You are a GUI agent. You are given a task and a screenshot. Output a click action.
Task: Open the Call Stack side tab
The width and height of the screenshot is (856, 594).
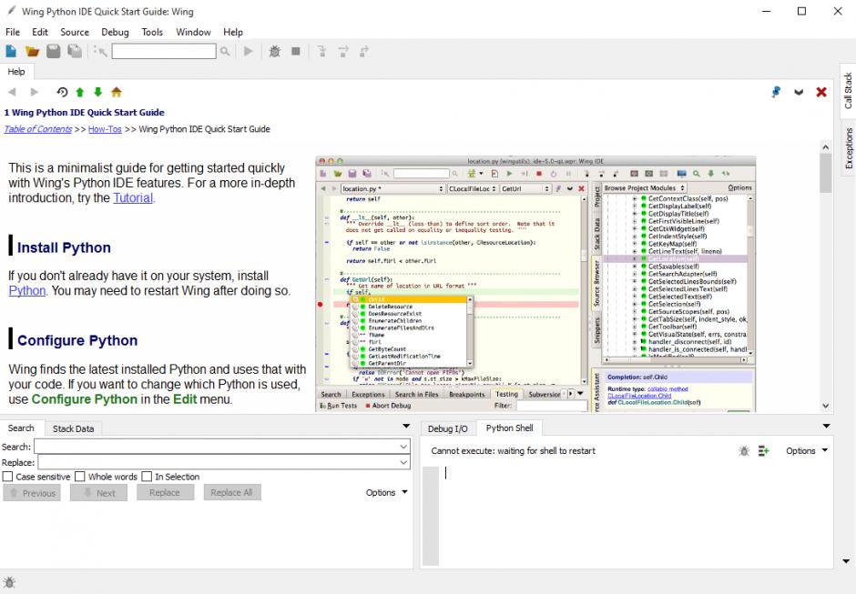point(848,91)
